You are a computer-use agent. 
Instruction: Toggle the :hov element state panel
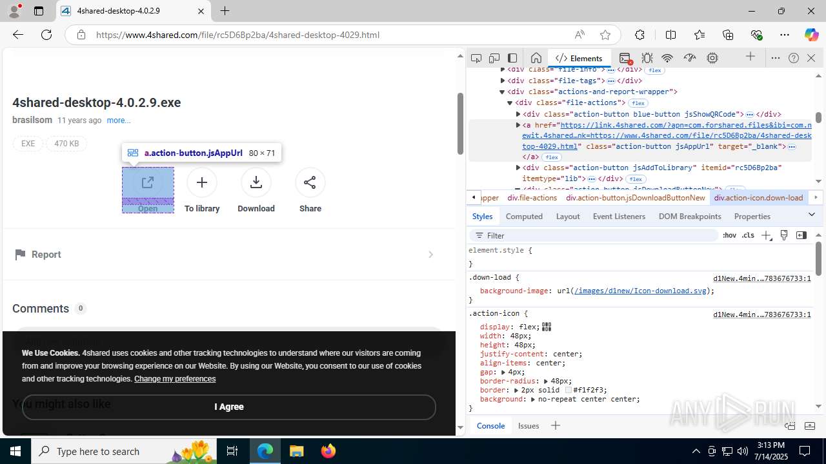729,235
